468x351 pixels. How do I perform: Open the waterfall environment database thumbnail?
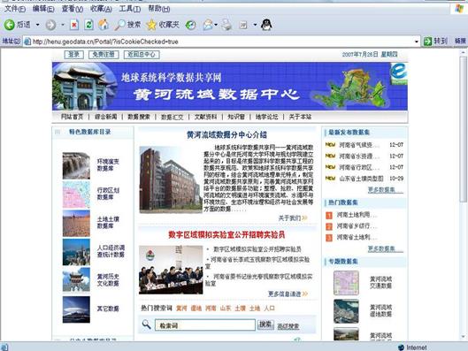[76, 166]
